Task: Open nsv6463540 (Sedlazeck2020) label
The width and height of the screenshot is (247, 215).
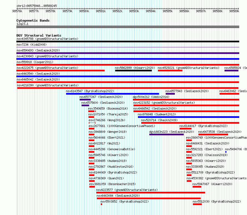Action: pos(38,74)
